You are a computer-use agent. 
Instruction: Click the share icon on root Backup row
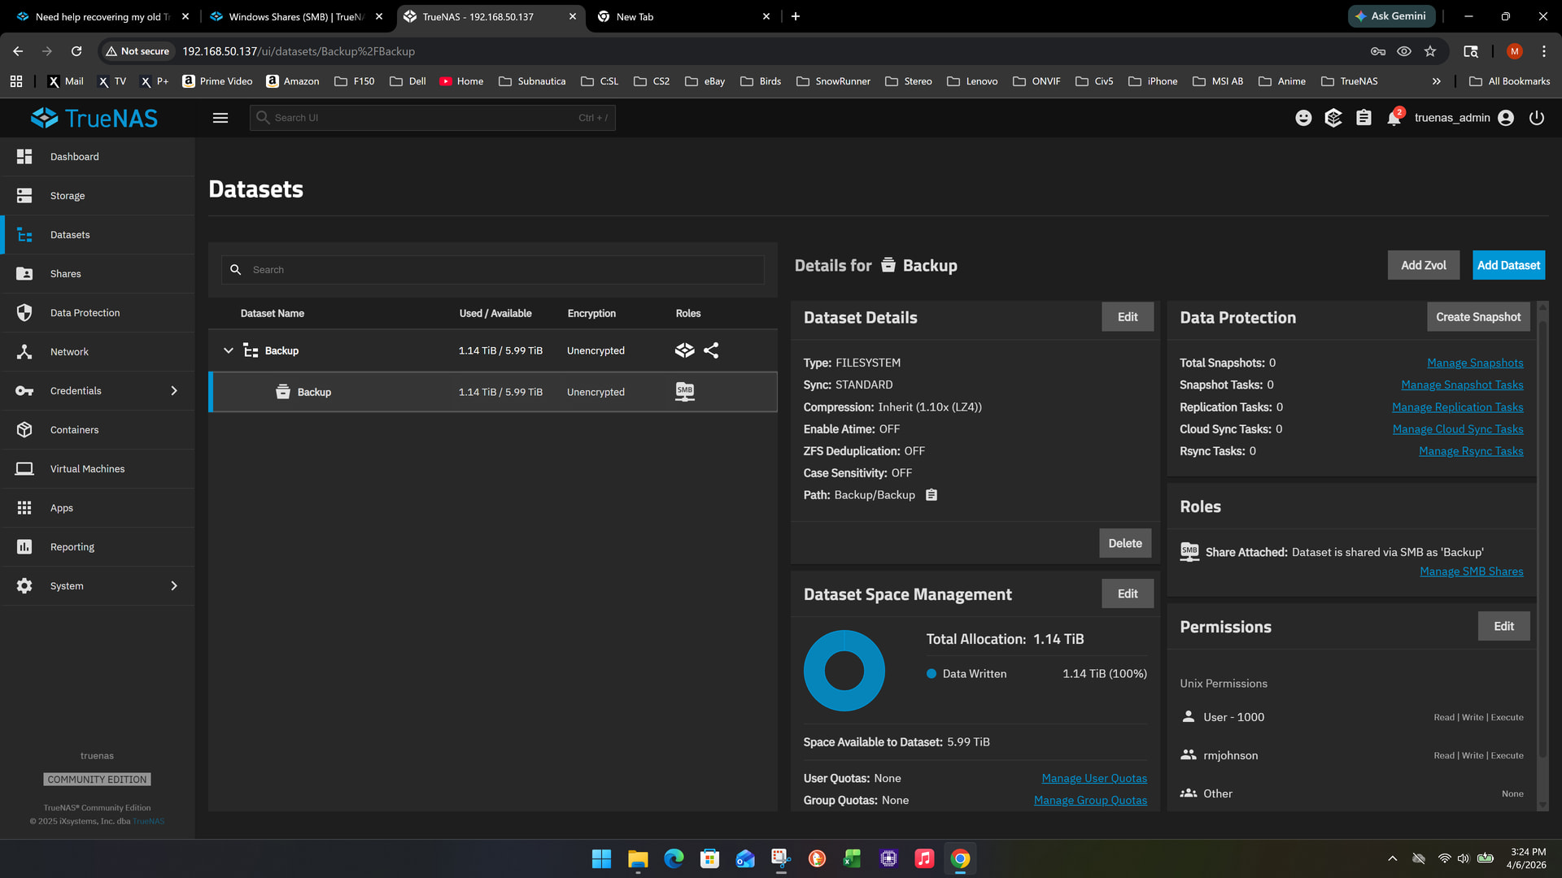(711, 351)
